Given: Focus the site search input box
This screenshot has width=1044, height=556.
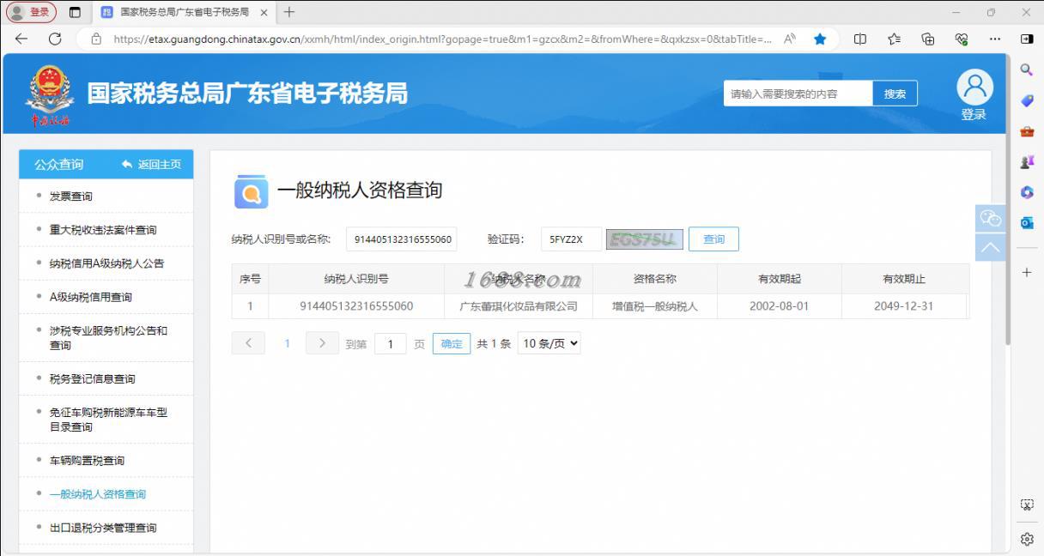Looking at the screenshot, I should point(798,94).
